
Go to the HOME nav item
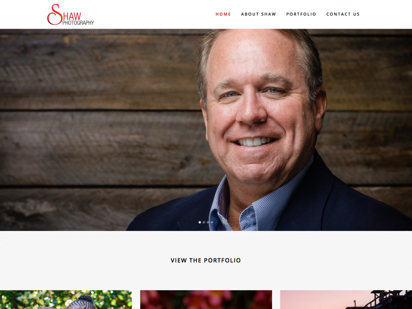(223, 14)
